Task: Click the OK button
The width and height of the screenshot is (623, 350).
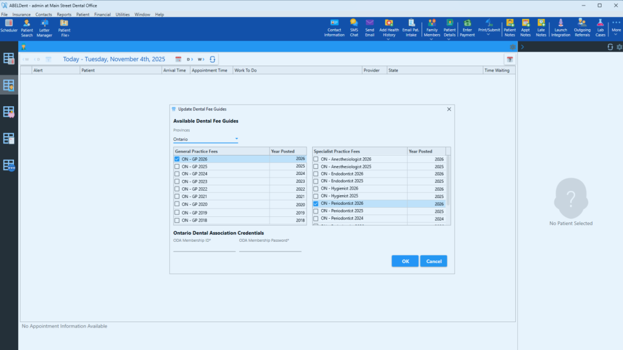Action: (405, 261)
